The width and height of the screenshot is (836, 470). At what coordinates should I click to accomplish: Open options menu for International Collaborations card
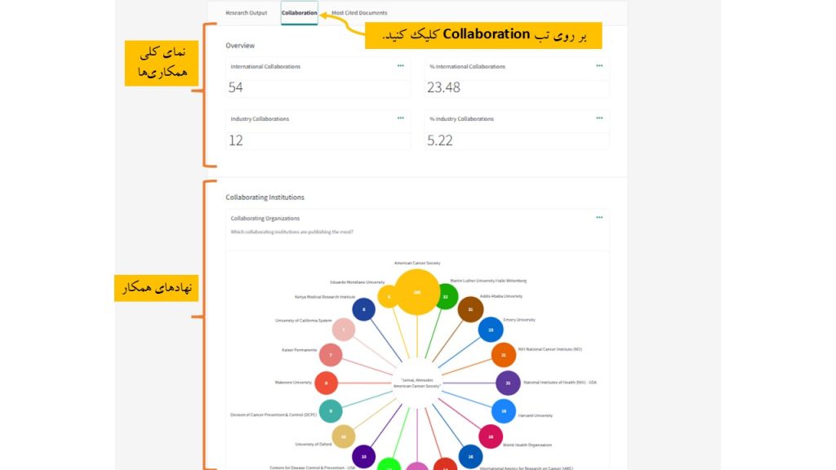(400, 65)
